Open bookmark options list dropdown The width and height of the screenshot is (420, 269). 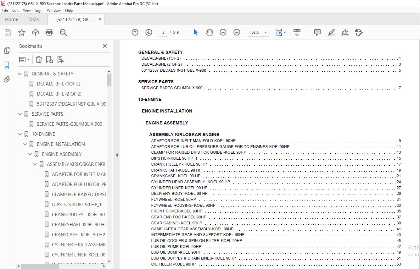click(x=24, y=59)
